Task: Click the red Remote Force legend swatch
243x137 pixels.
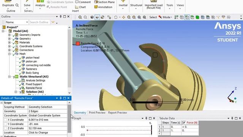Action: (x=78, y=43)
